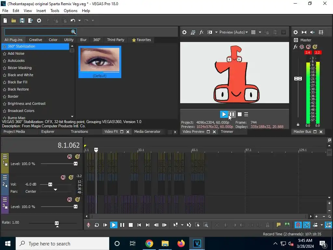333x250 pixels.
Task: Go to start of project
Action: 139,225
